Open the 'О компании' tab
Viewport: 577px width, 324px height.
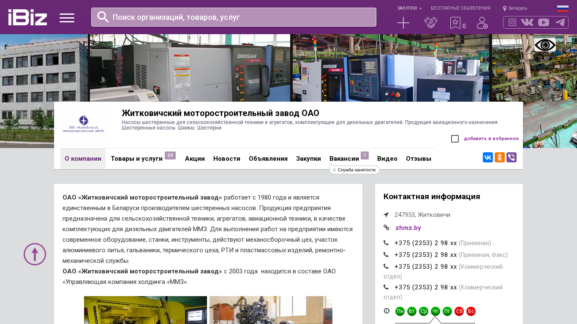click(83, 159)
